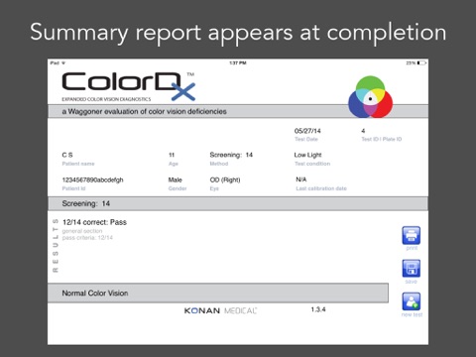476x357 pixels.
Task: Click the iPad Wi-Fi status indicator
Action: tap(58, 62)
